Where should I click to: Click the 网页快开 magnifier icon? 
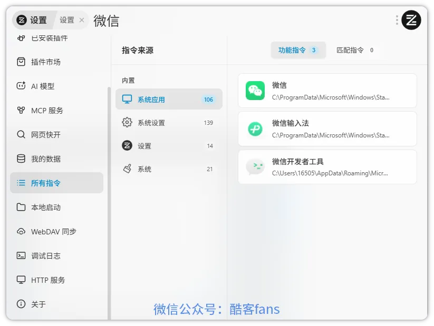pyautogui.click(x=21, y=134)
